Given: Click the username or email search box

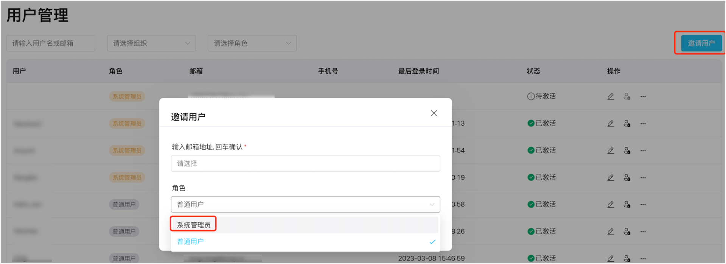Looking at the screenshot, I should [x=51, y=43].
